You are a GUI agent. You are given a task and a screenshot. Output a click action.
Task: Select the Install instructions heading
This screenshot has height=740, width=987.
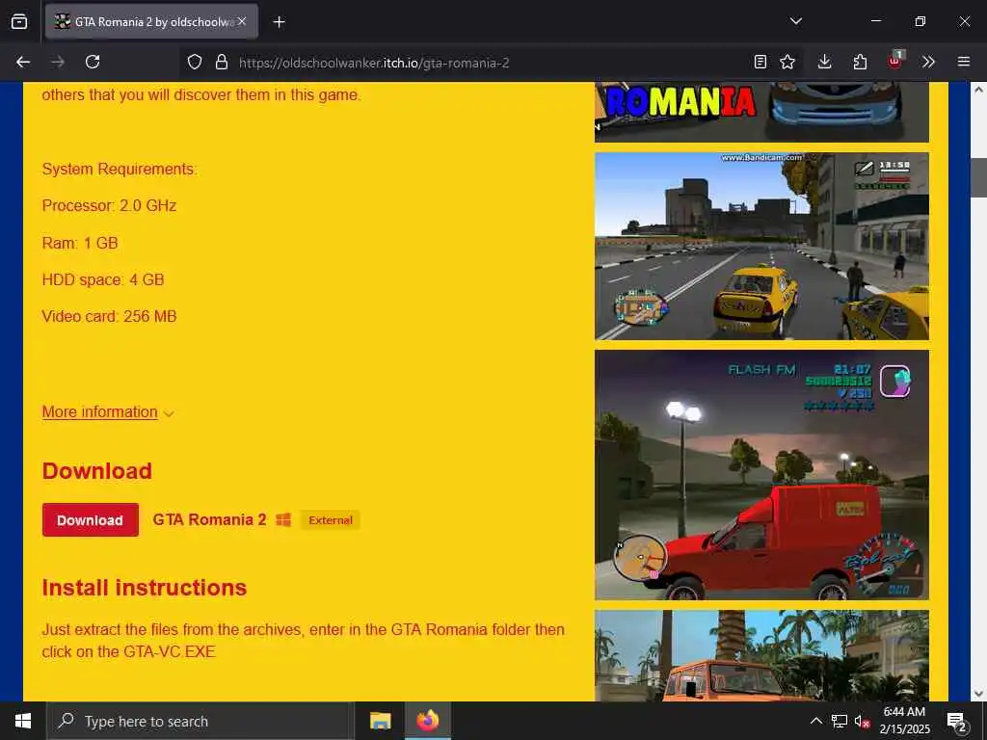click(145, 587)
